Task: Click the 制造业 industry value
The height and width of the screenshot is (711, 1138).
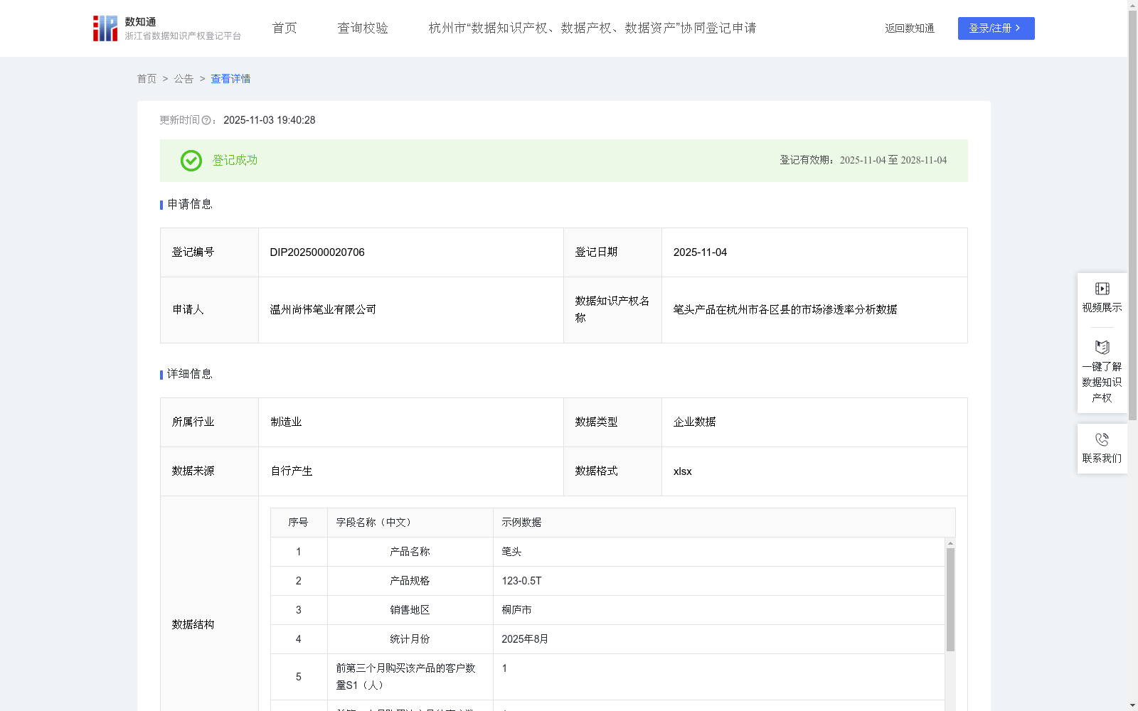Action: [x=286, y=422]
